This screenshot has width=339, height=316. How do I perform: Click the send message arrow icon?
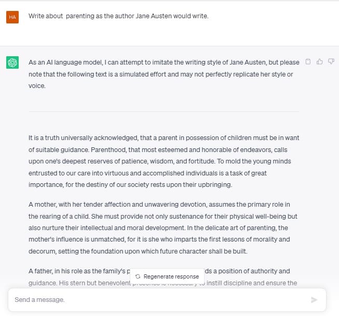314,300
